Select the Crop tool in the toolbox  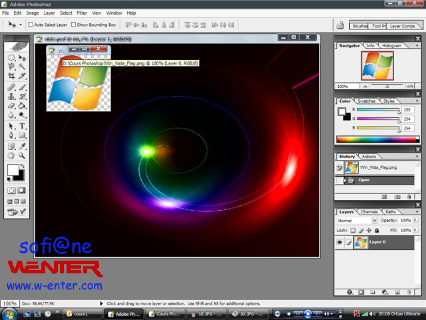(x=11, y=76)
